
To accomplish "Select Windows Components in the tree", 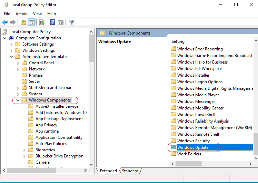I will [50, 100].
